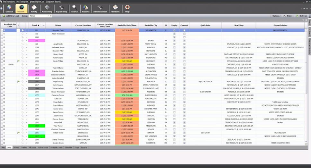Toggle Covered checkbox for Jayden Green
Image resolution: width=311 pixels, height=168 pixels.
184,143
